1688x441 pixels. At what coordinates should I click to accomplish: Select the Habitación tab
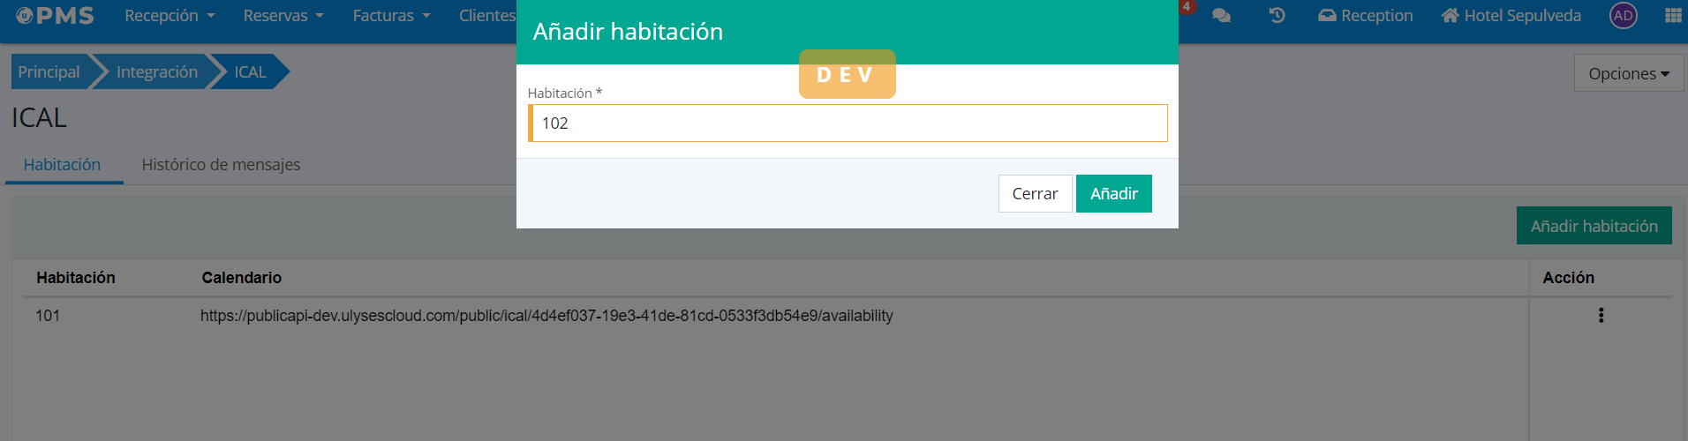coord(62,165)
